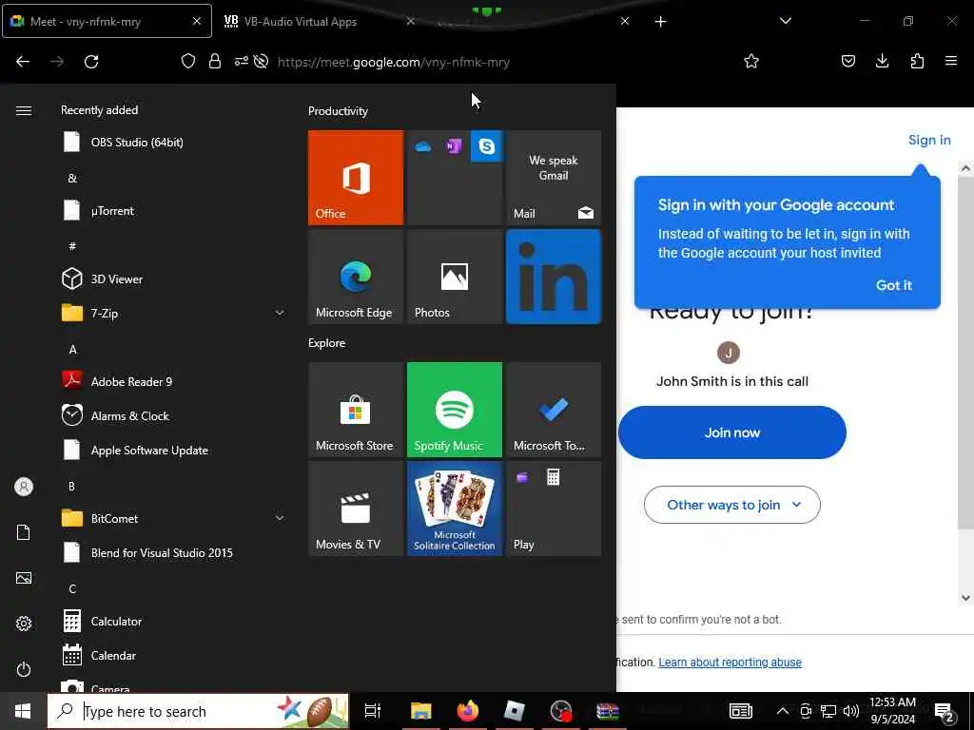Screen dimensions: 974x730
Task: Open Firefox extensions menu
Action: pyautogui.click(x=917, y=61)
